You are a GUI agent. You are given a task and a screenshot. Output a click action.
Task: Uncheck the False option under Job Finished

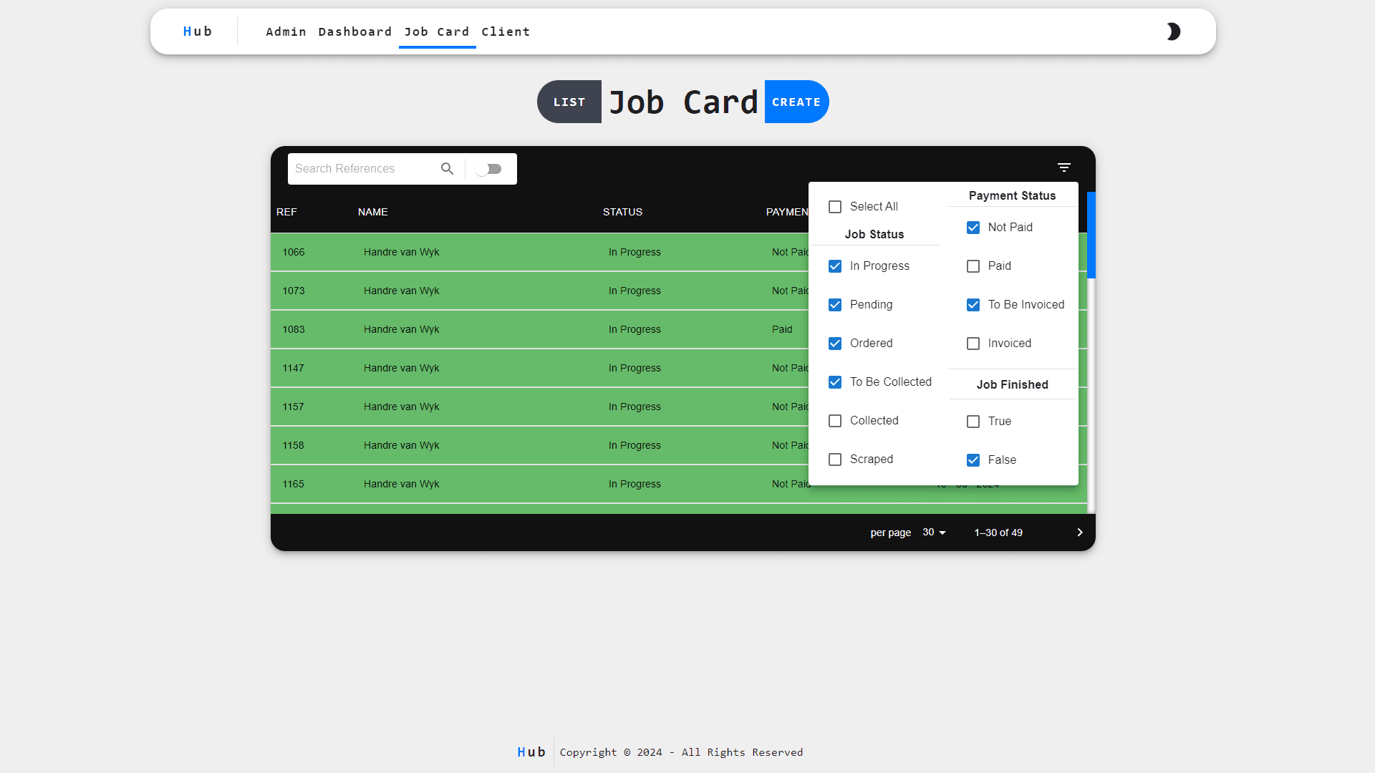click(x=973, y=460)
